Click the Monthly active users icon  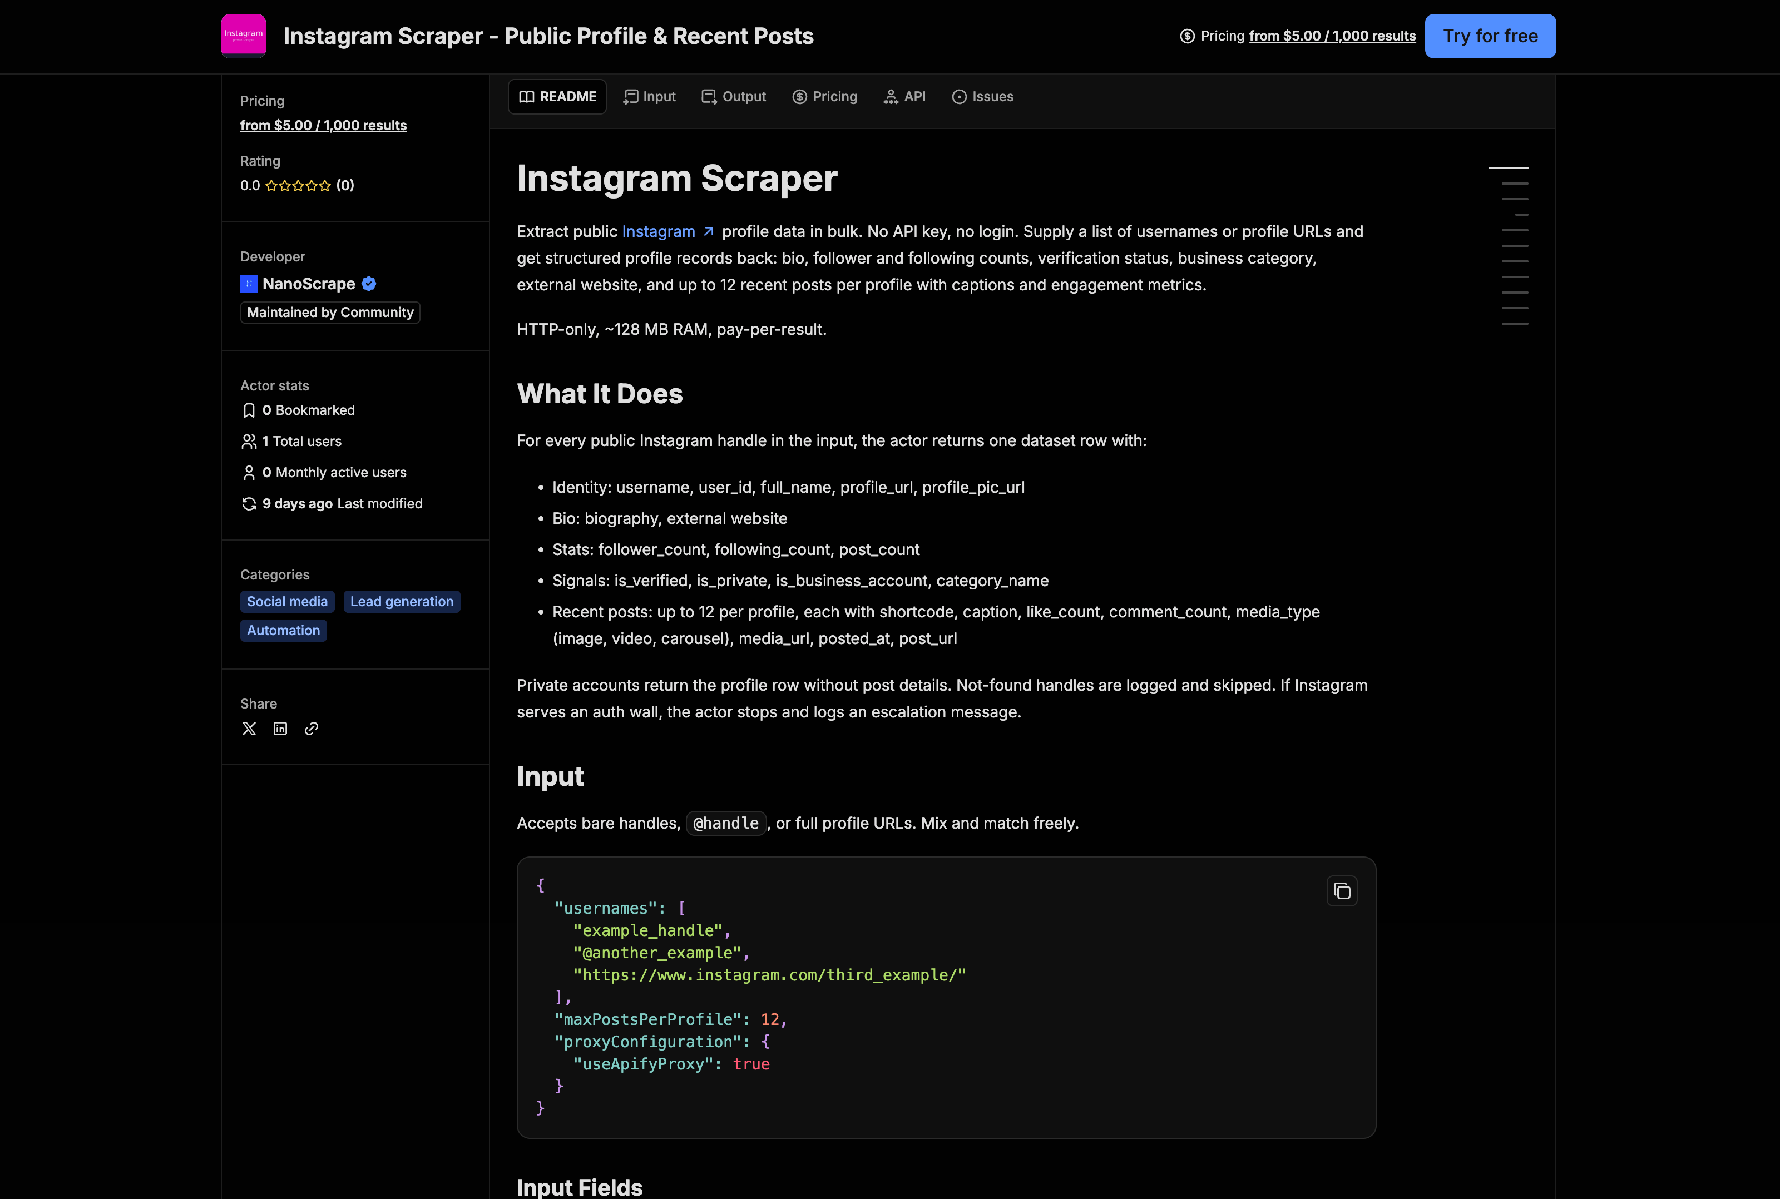[249, 473]
